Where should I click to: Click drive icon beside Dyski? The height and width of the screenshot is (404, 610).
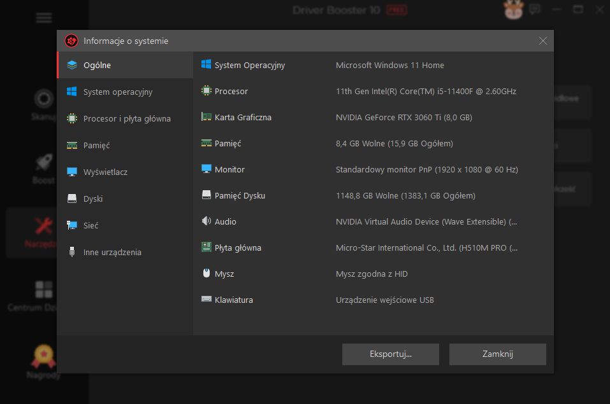(72, 199)
